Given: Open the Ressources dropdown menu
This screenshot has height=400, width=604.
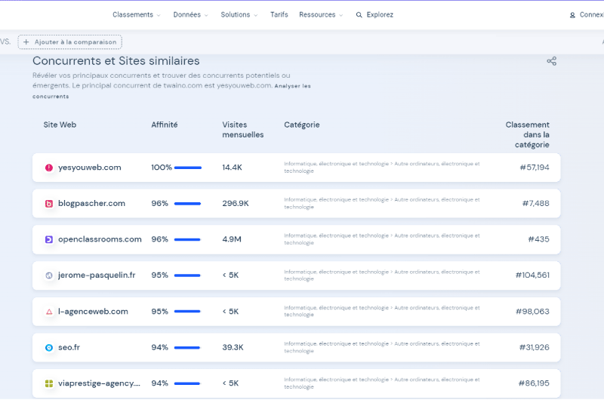Looking at the screenshot, I should pyautogui.click(x=321, y=14).
